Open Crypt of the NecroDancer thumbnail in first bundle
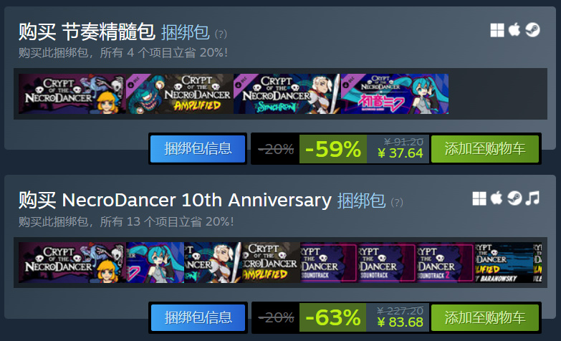This screenshot has height=341, width=561. click(x=72, y=94)
